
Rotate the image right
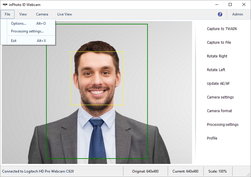click(217, 56)
